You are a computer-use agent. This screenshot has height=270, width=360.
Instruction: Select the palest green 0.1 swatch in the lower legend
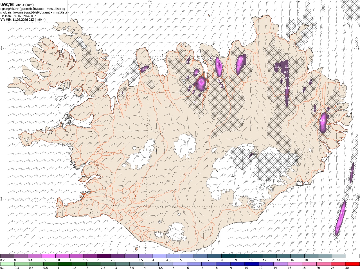coord(7,264)
